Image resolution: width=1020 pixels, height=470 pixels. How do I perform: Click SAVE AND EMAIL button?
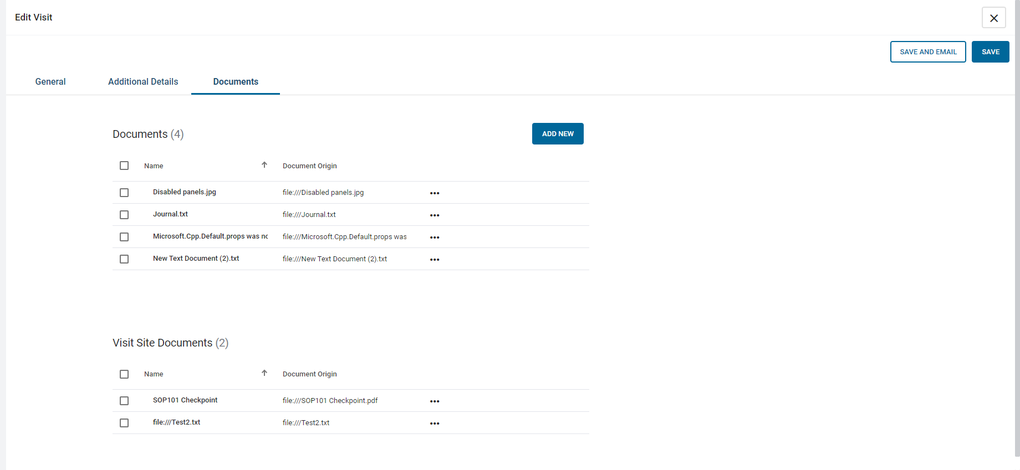[928, 52]
